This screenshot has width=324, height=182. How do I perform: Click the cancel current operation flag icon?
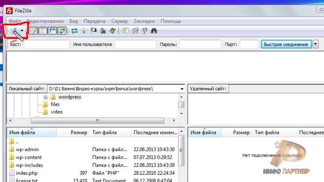pyautogui.click(x=94, y=31)
